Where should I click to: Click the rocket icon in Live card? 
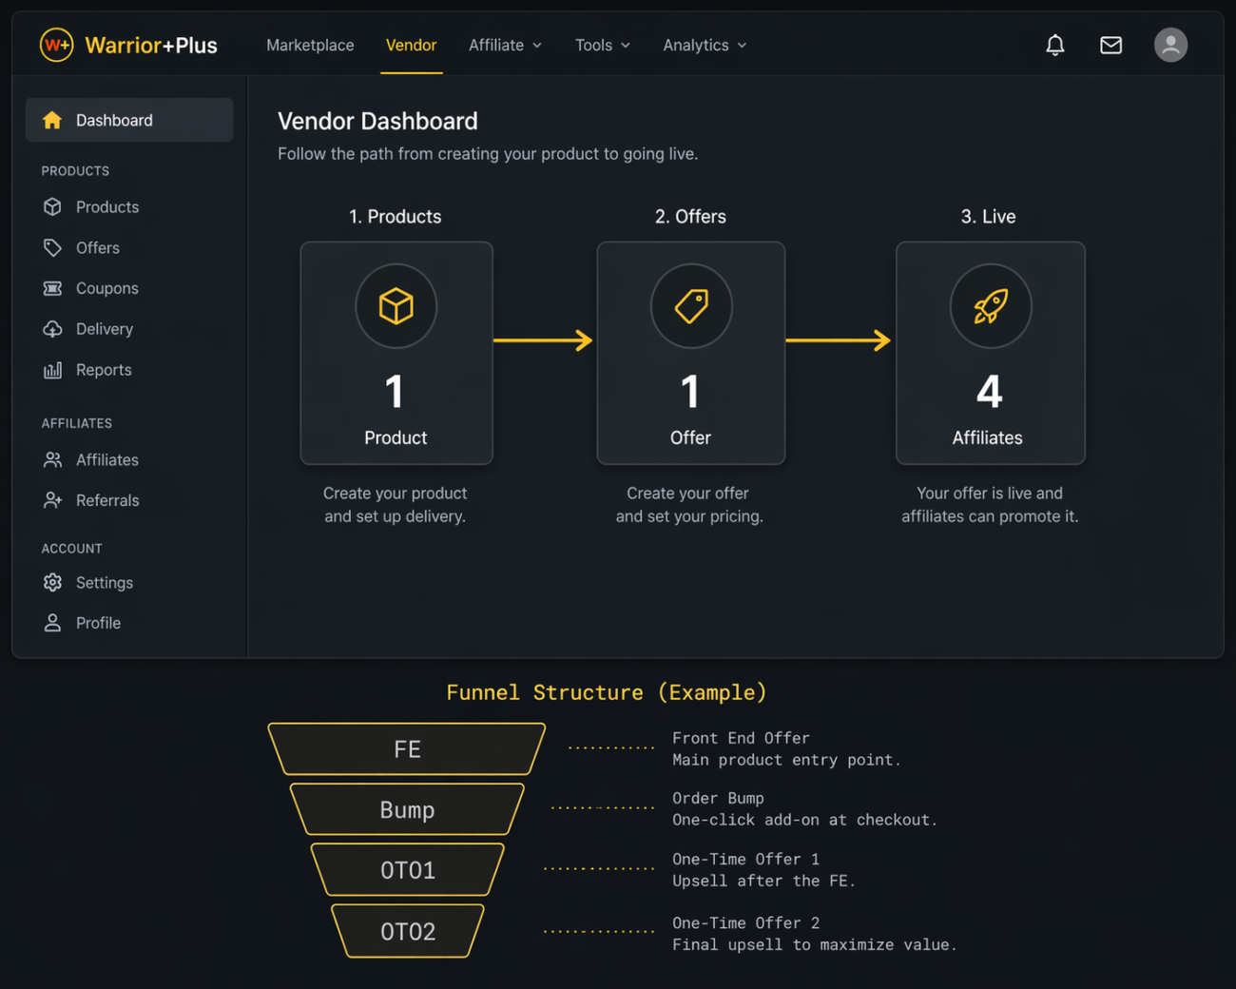point(990,306)
